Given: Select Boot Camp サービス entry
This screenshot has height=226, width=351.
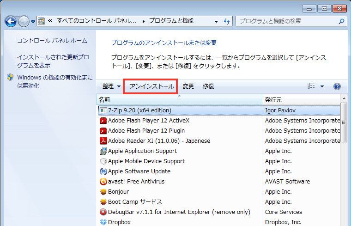Looking at the screenshot, I should (219, 202).
